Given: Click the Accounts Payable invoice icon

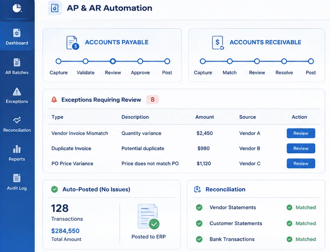Looking at the screenshot, I should coord(73,43).
